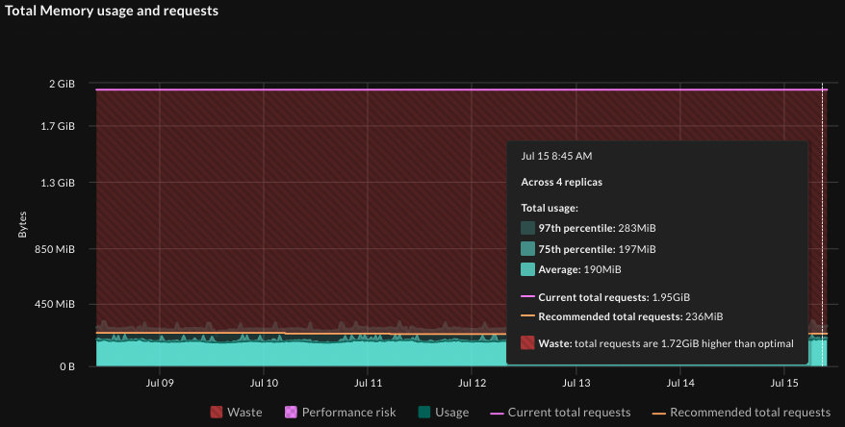Click the orange line icon in legend
Viewport: 845px width, 427px height.
coord(658,413)
